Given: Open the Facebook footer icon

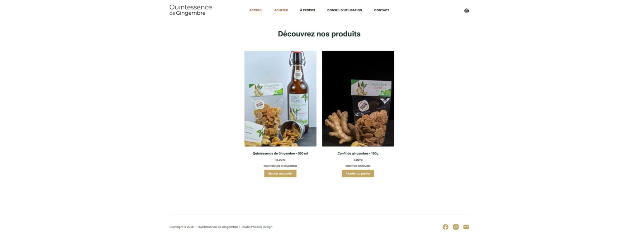Looking at the screenshot, I should pyautogui.click(x=445, y=227).
